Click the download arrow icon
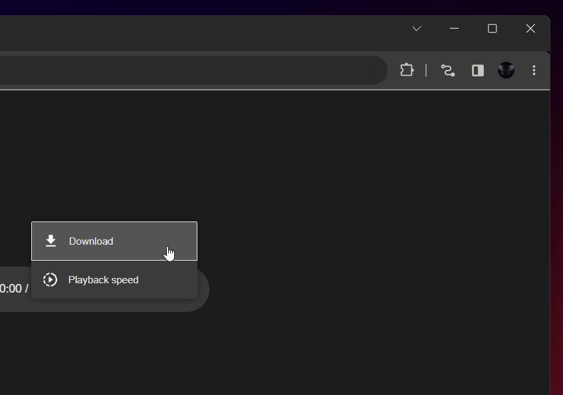 pyautogui.click(x=51, y=241)
